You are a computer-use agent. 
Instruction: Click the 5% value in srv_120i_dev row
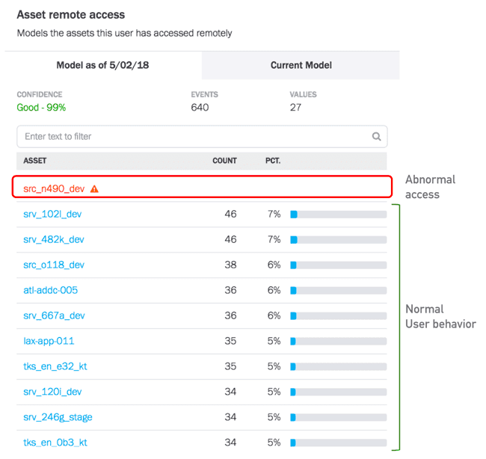click(x=274, y=392)
